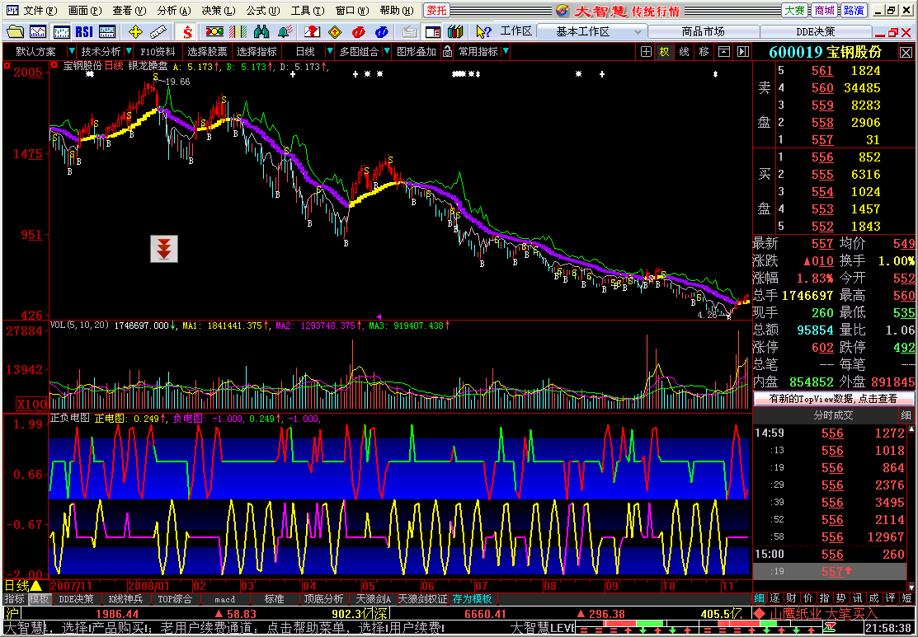Click the 大赛 button in title bar
The height and width of the screenshot is (637, 918).
tap(794, 11)
